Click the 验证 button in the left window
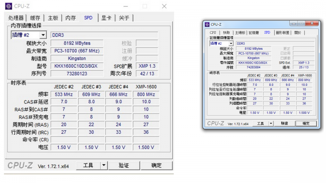The image size is (326, 183). (124, 165)
